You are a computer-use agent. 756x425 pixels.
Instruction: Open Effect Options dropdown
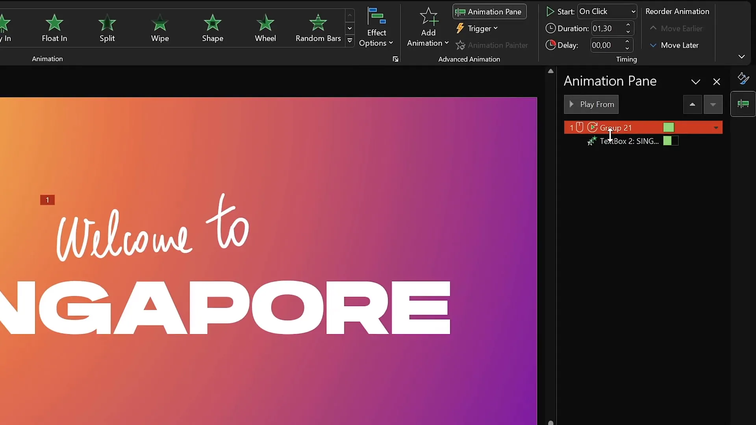point(376,38)
